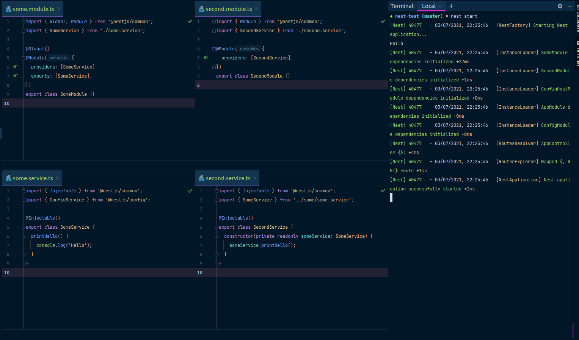Click line number 10 in some.module.ts gutter
Screen dimensions: 579x340
(7, 103)
